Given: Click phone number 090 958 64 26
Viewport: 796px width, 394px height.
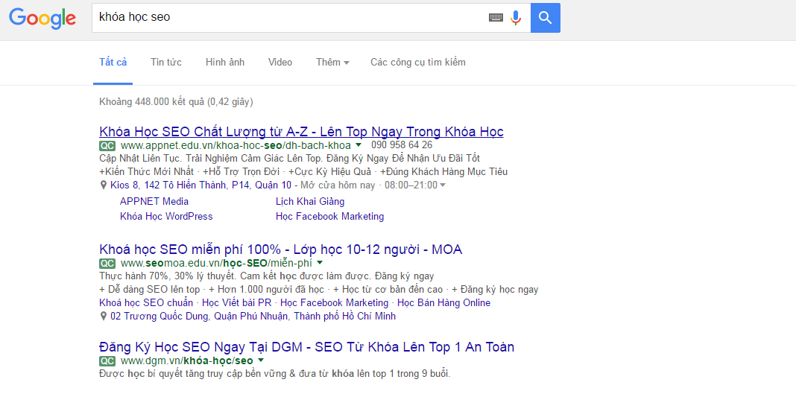Looking at the screenshot, I should (x=402, y=145).
